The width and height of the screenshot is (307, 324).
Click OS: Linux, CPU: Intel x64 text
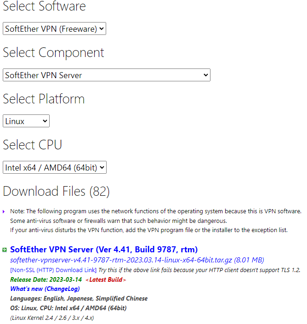[x=68, y=308]
